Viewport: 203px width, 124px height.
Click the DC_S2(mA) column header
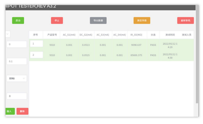pos(86,35)
